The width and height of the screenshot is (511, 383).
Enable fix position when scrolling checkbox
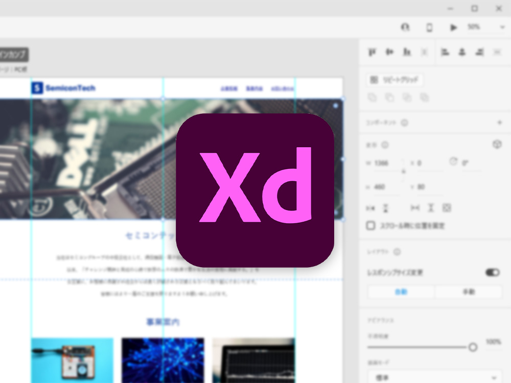point(370,226)
